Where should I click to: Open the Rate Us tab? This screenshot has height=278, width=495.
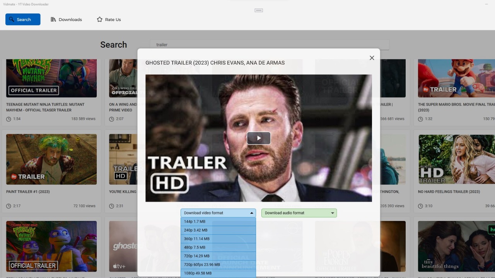point(109,19)
